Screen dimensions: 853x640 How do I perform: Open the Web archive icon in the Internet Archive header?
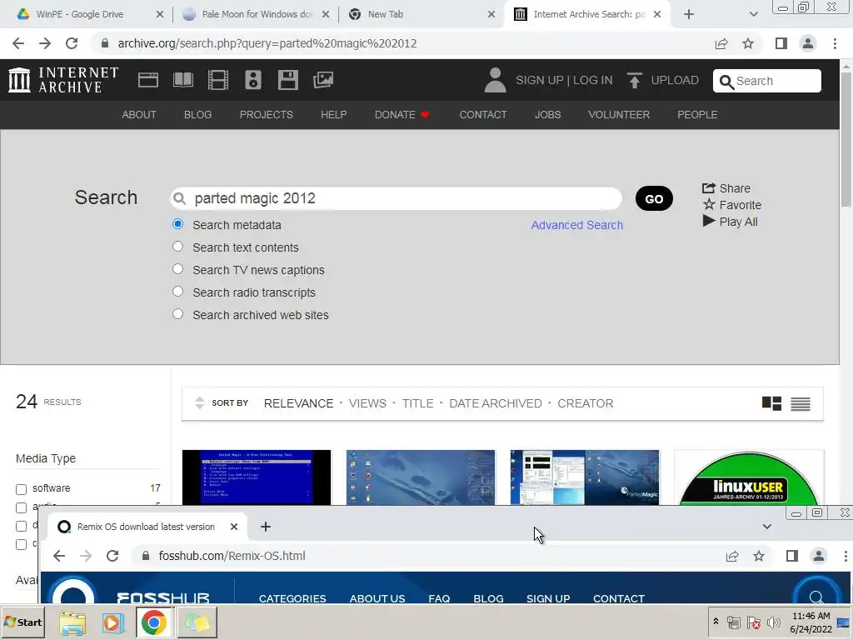(x=148, y=80)
